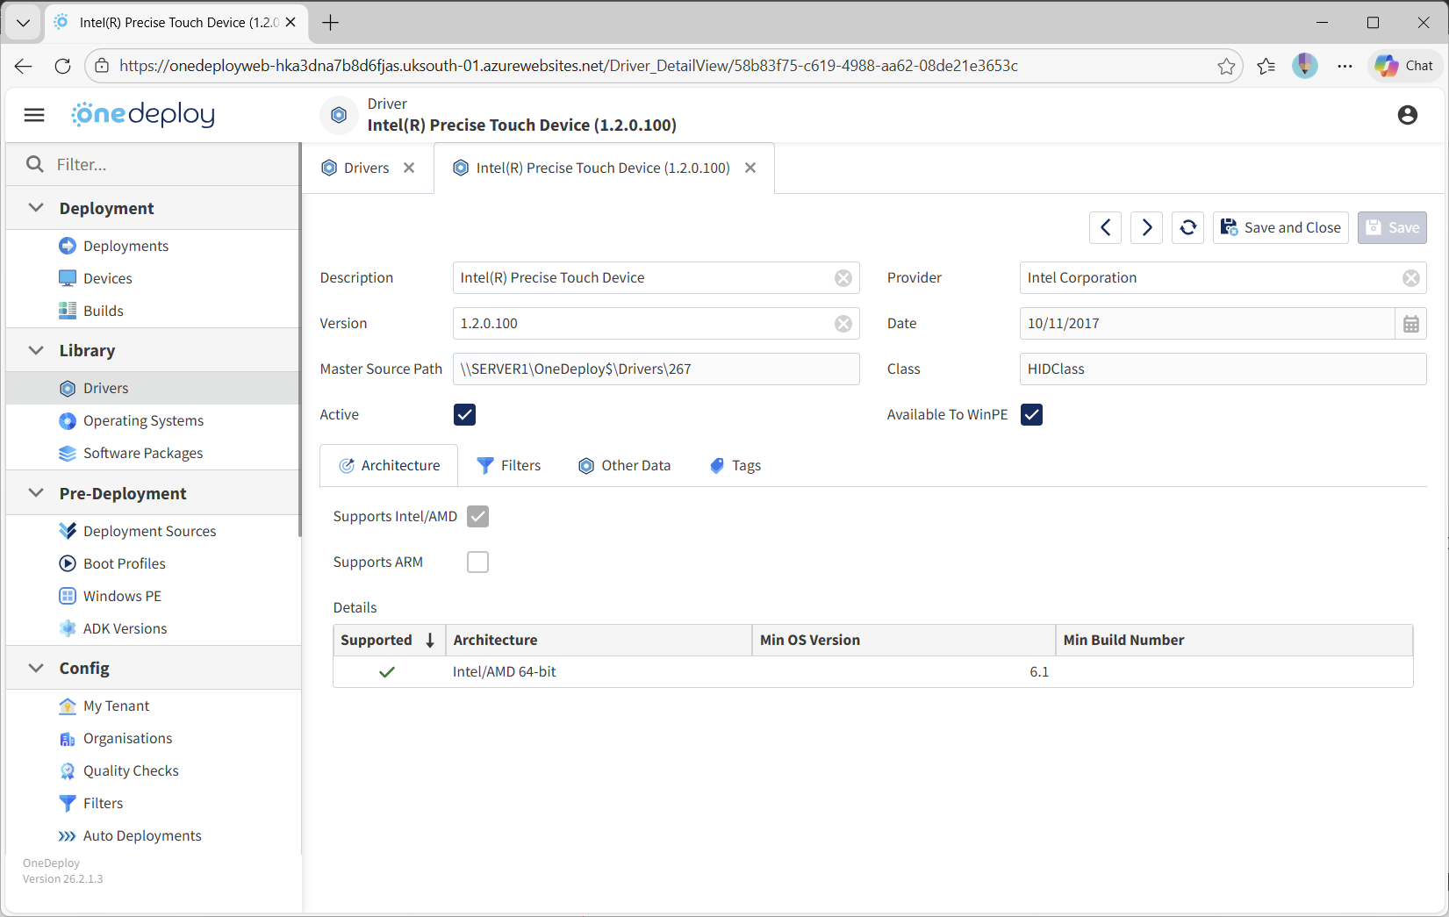
Task: Open the hamburger navigation menu
Action: point(34,115)
